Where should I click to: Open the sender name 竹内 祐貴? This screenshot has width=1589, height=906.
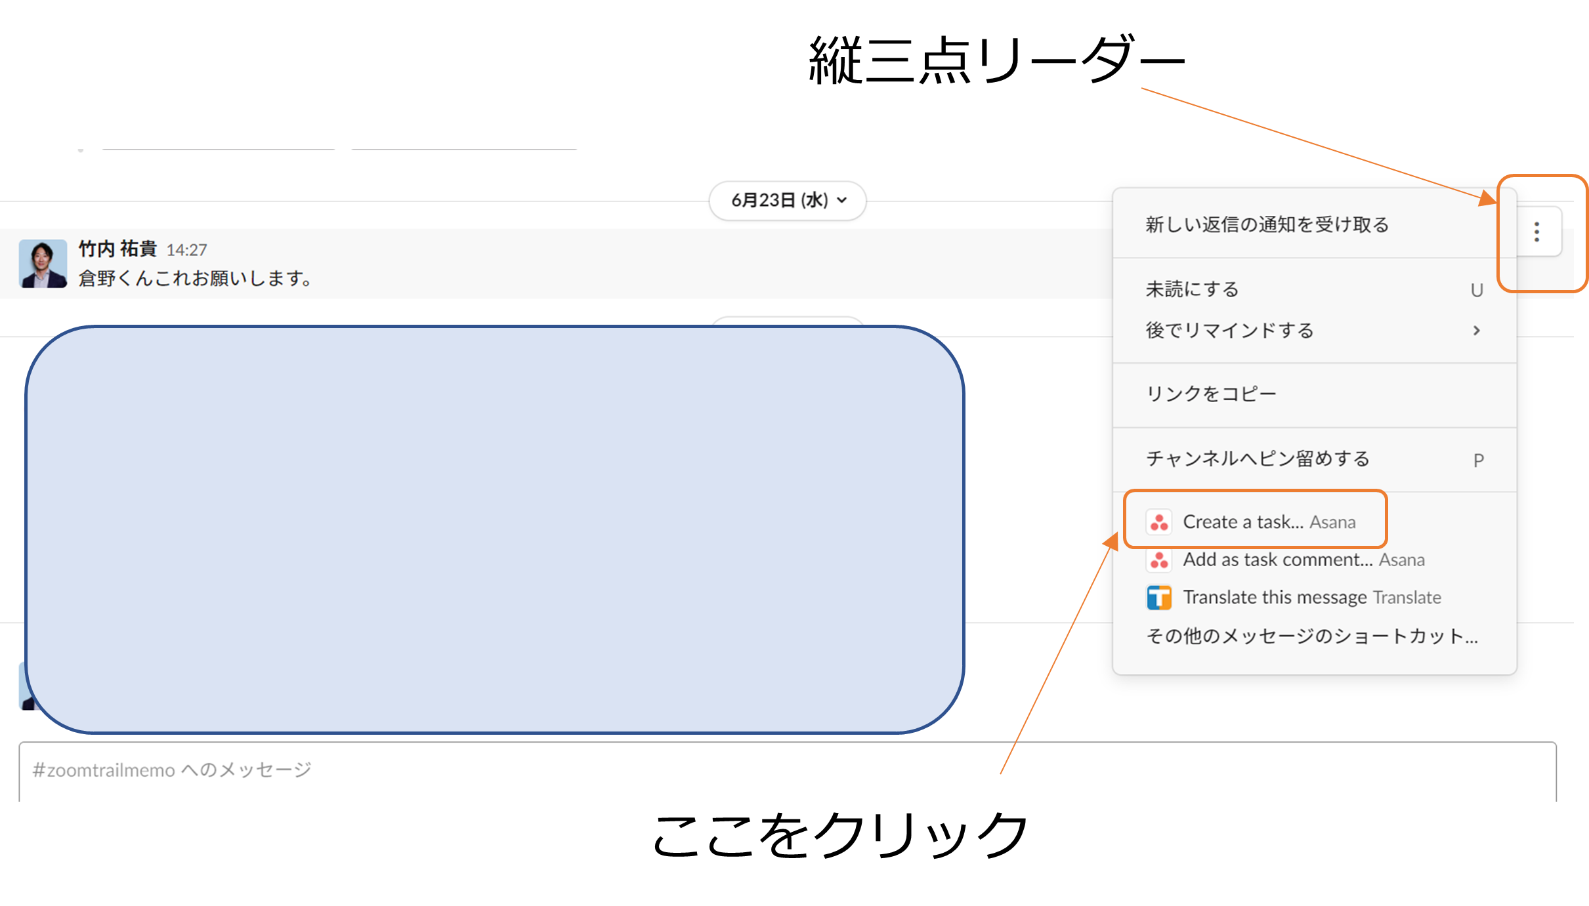[x=117, y=249]
